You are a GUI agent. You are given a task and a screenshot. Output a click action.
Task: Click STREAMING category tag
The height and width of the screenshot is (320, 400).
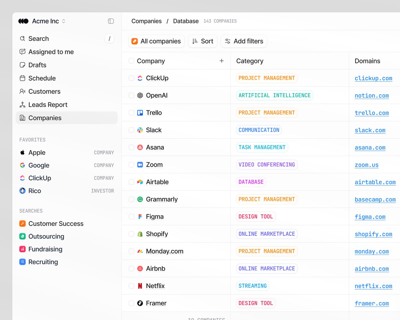coord(253,286)
